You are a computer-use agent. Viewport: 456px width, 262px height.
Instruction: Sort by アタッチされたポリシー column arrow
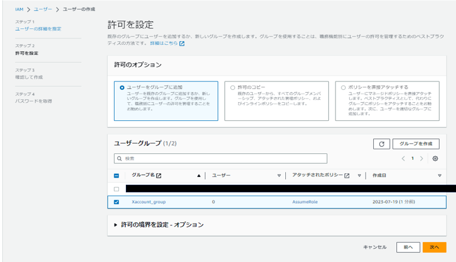360,175
